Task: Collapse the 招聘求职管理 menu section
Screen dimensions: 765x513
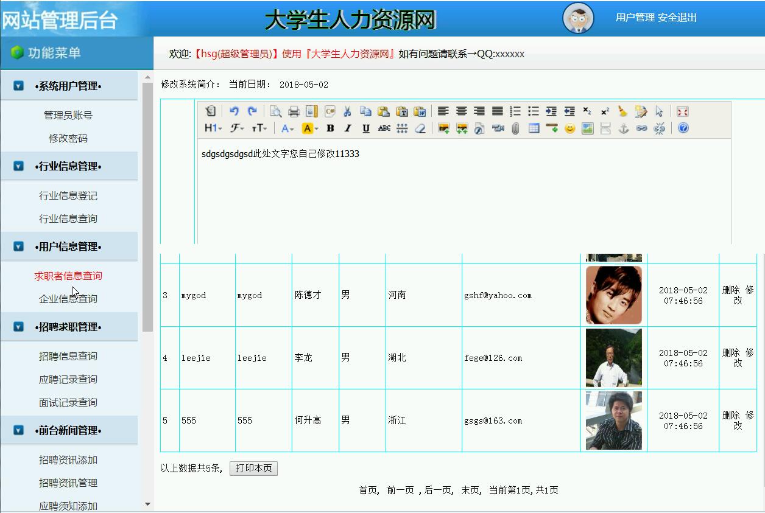Action: 19,327
